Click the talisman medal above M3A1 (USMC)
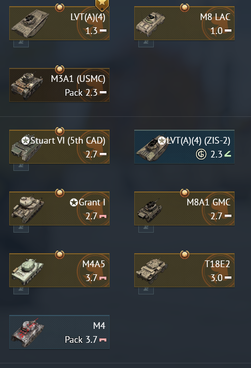This screenshot has height=368, width=251. click(x=60, y=69)
